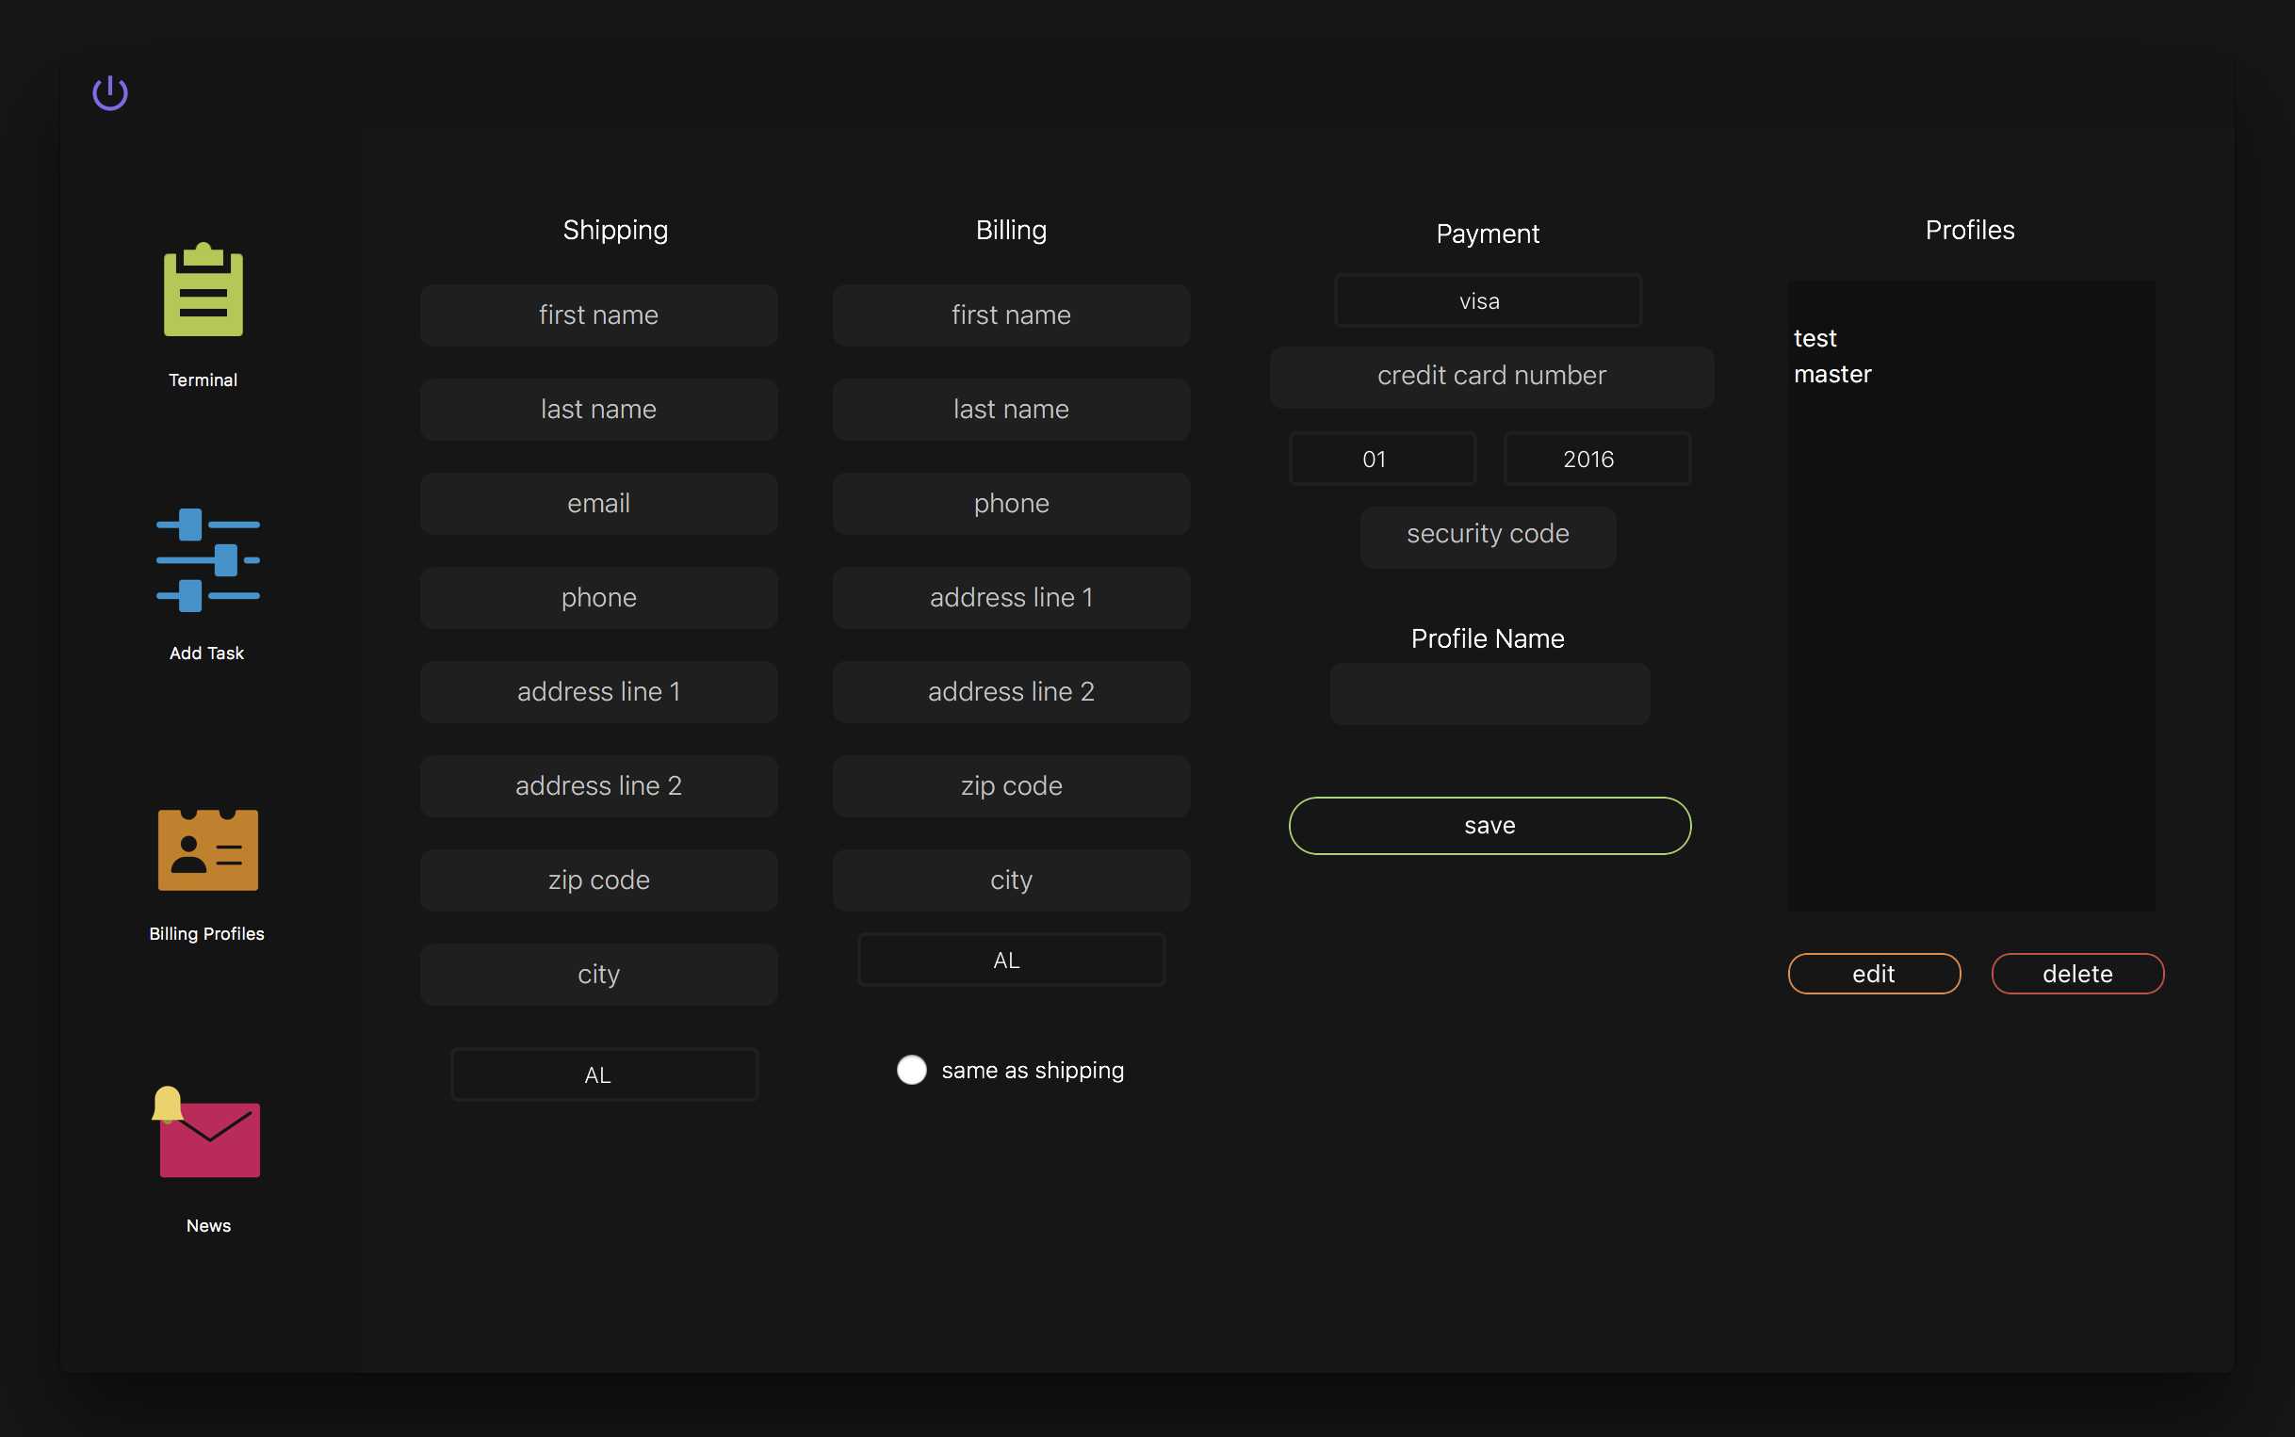Select the test profile in list
Viewport: 2295px width, 1437px height.
click(x=1814, y=338)
